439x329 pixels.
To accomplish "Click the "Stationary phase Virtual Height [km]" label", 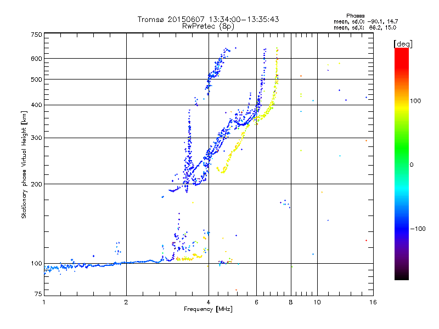I will 24,164.
